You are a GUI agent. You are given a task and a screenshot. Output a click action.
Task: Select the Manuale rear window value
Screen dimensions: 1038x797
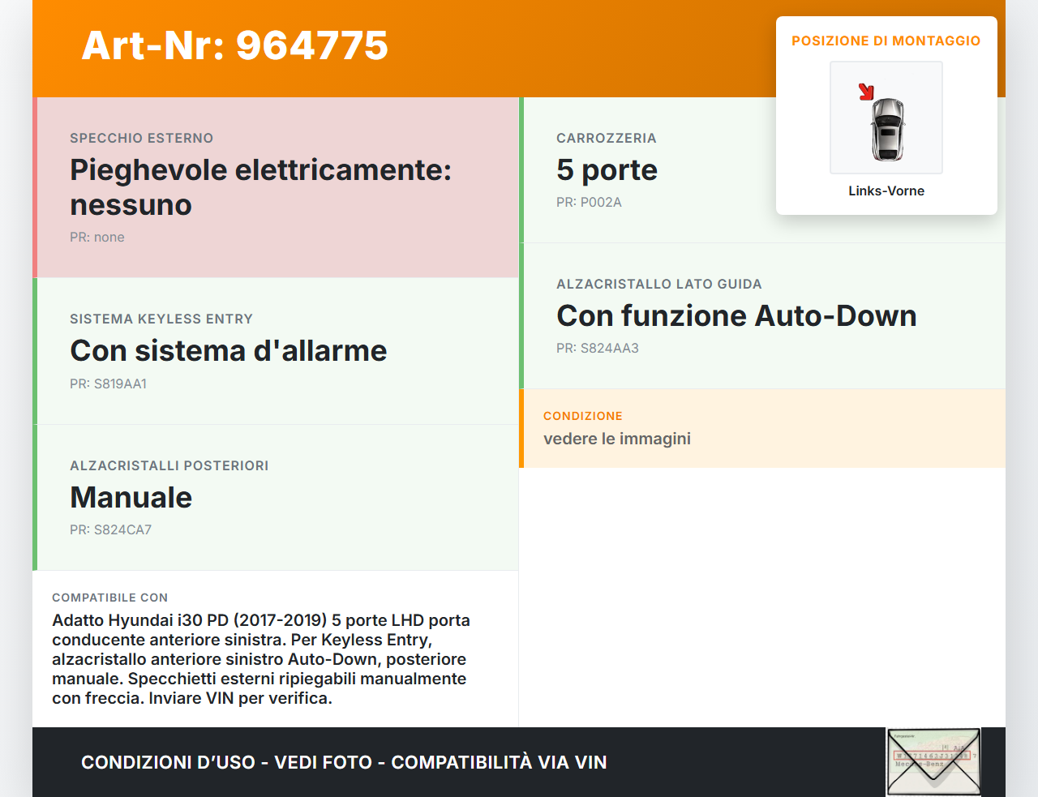click(131, 497)
